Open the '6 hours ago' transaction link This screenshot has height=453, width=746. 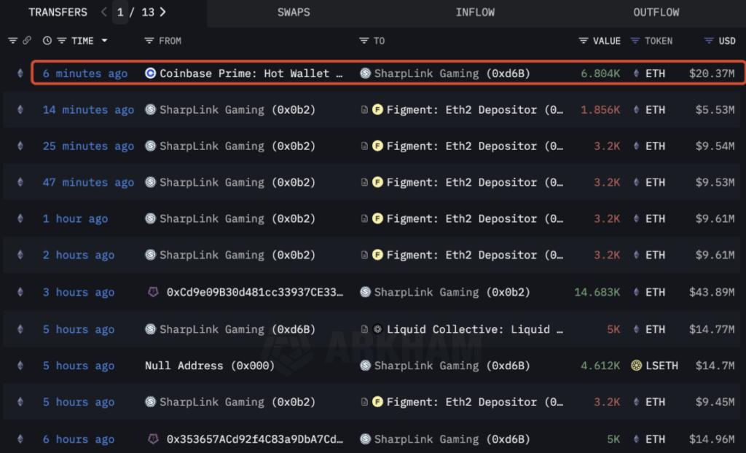click(x=79, y=438)
